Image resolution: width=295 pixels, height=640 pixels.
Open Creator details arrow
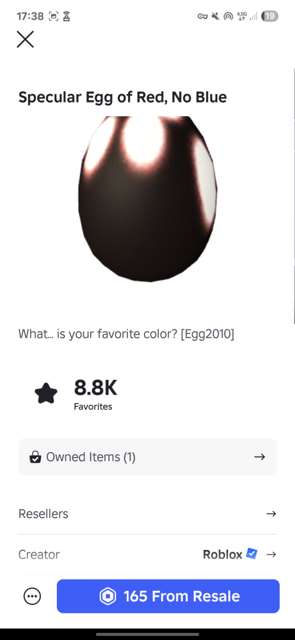(271, 554)
